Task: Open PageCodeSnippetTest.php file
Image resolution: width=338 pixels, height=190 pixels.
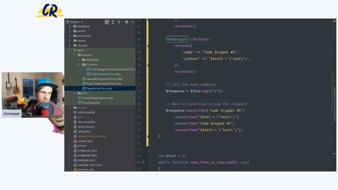Action: point(101,83)
